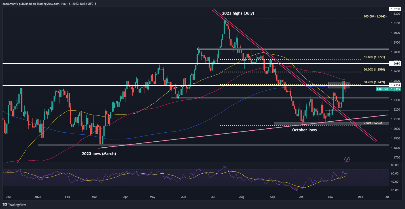
Task: Click the 1.2200 price axis value
Action: click(395, 110)
